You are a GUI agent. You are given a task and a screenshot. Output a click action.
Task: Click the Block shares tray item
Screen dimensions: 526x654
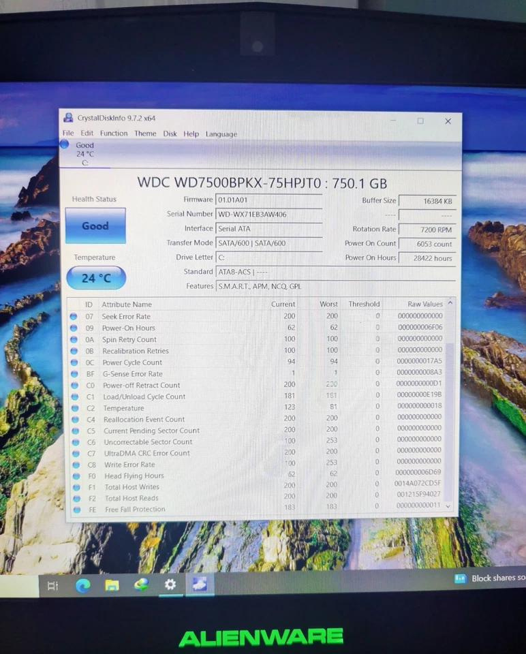[490, 578]
